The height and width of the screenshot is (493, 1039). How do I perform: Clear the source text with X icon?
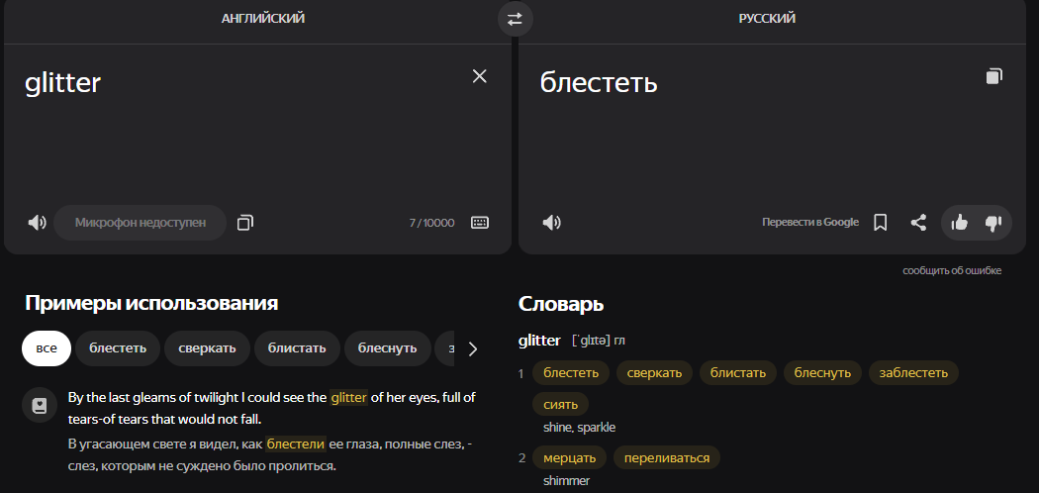[x=480, y=76]
